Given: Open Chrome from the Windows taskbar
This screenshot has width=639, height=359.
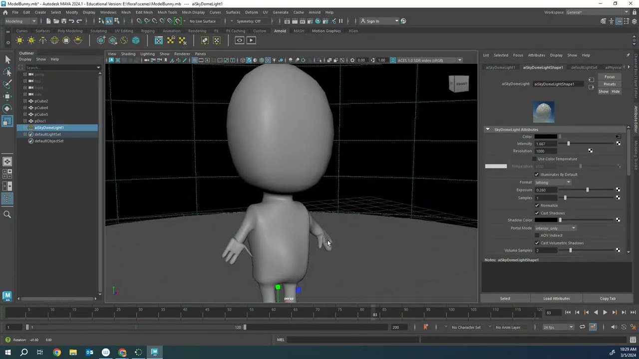Looking at the screenshot, I should pyautogui.click(x=57, y=353).
